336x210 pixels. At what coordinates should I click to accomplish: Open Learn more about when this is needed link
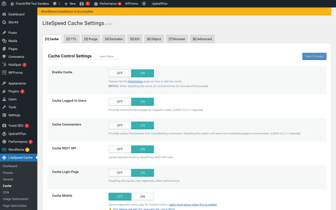tap(193, 205)
